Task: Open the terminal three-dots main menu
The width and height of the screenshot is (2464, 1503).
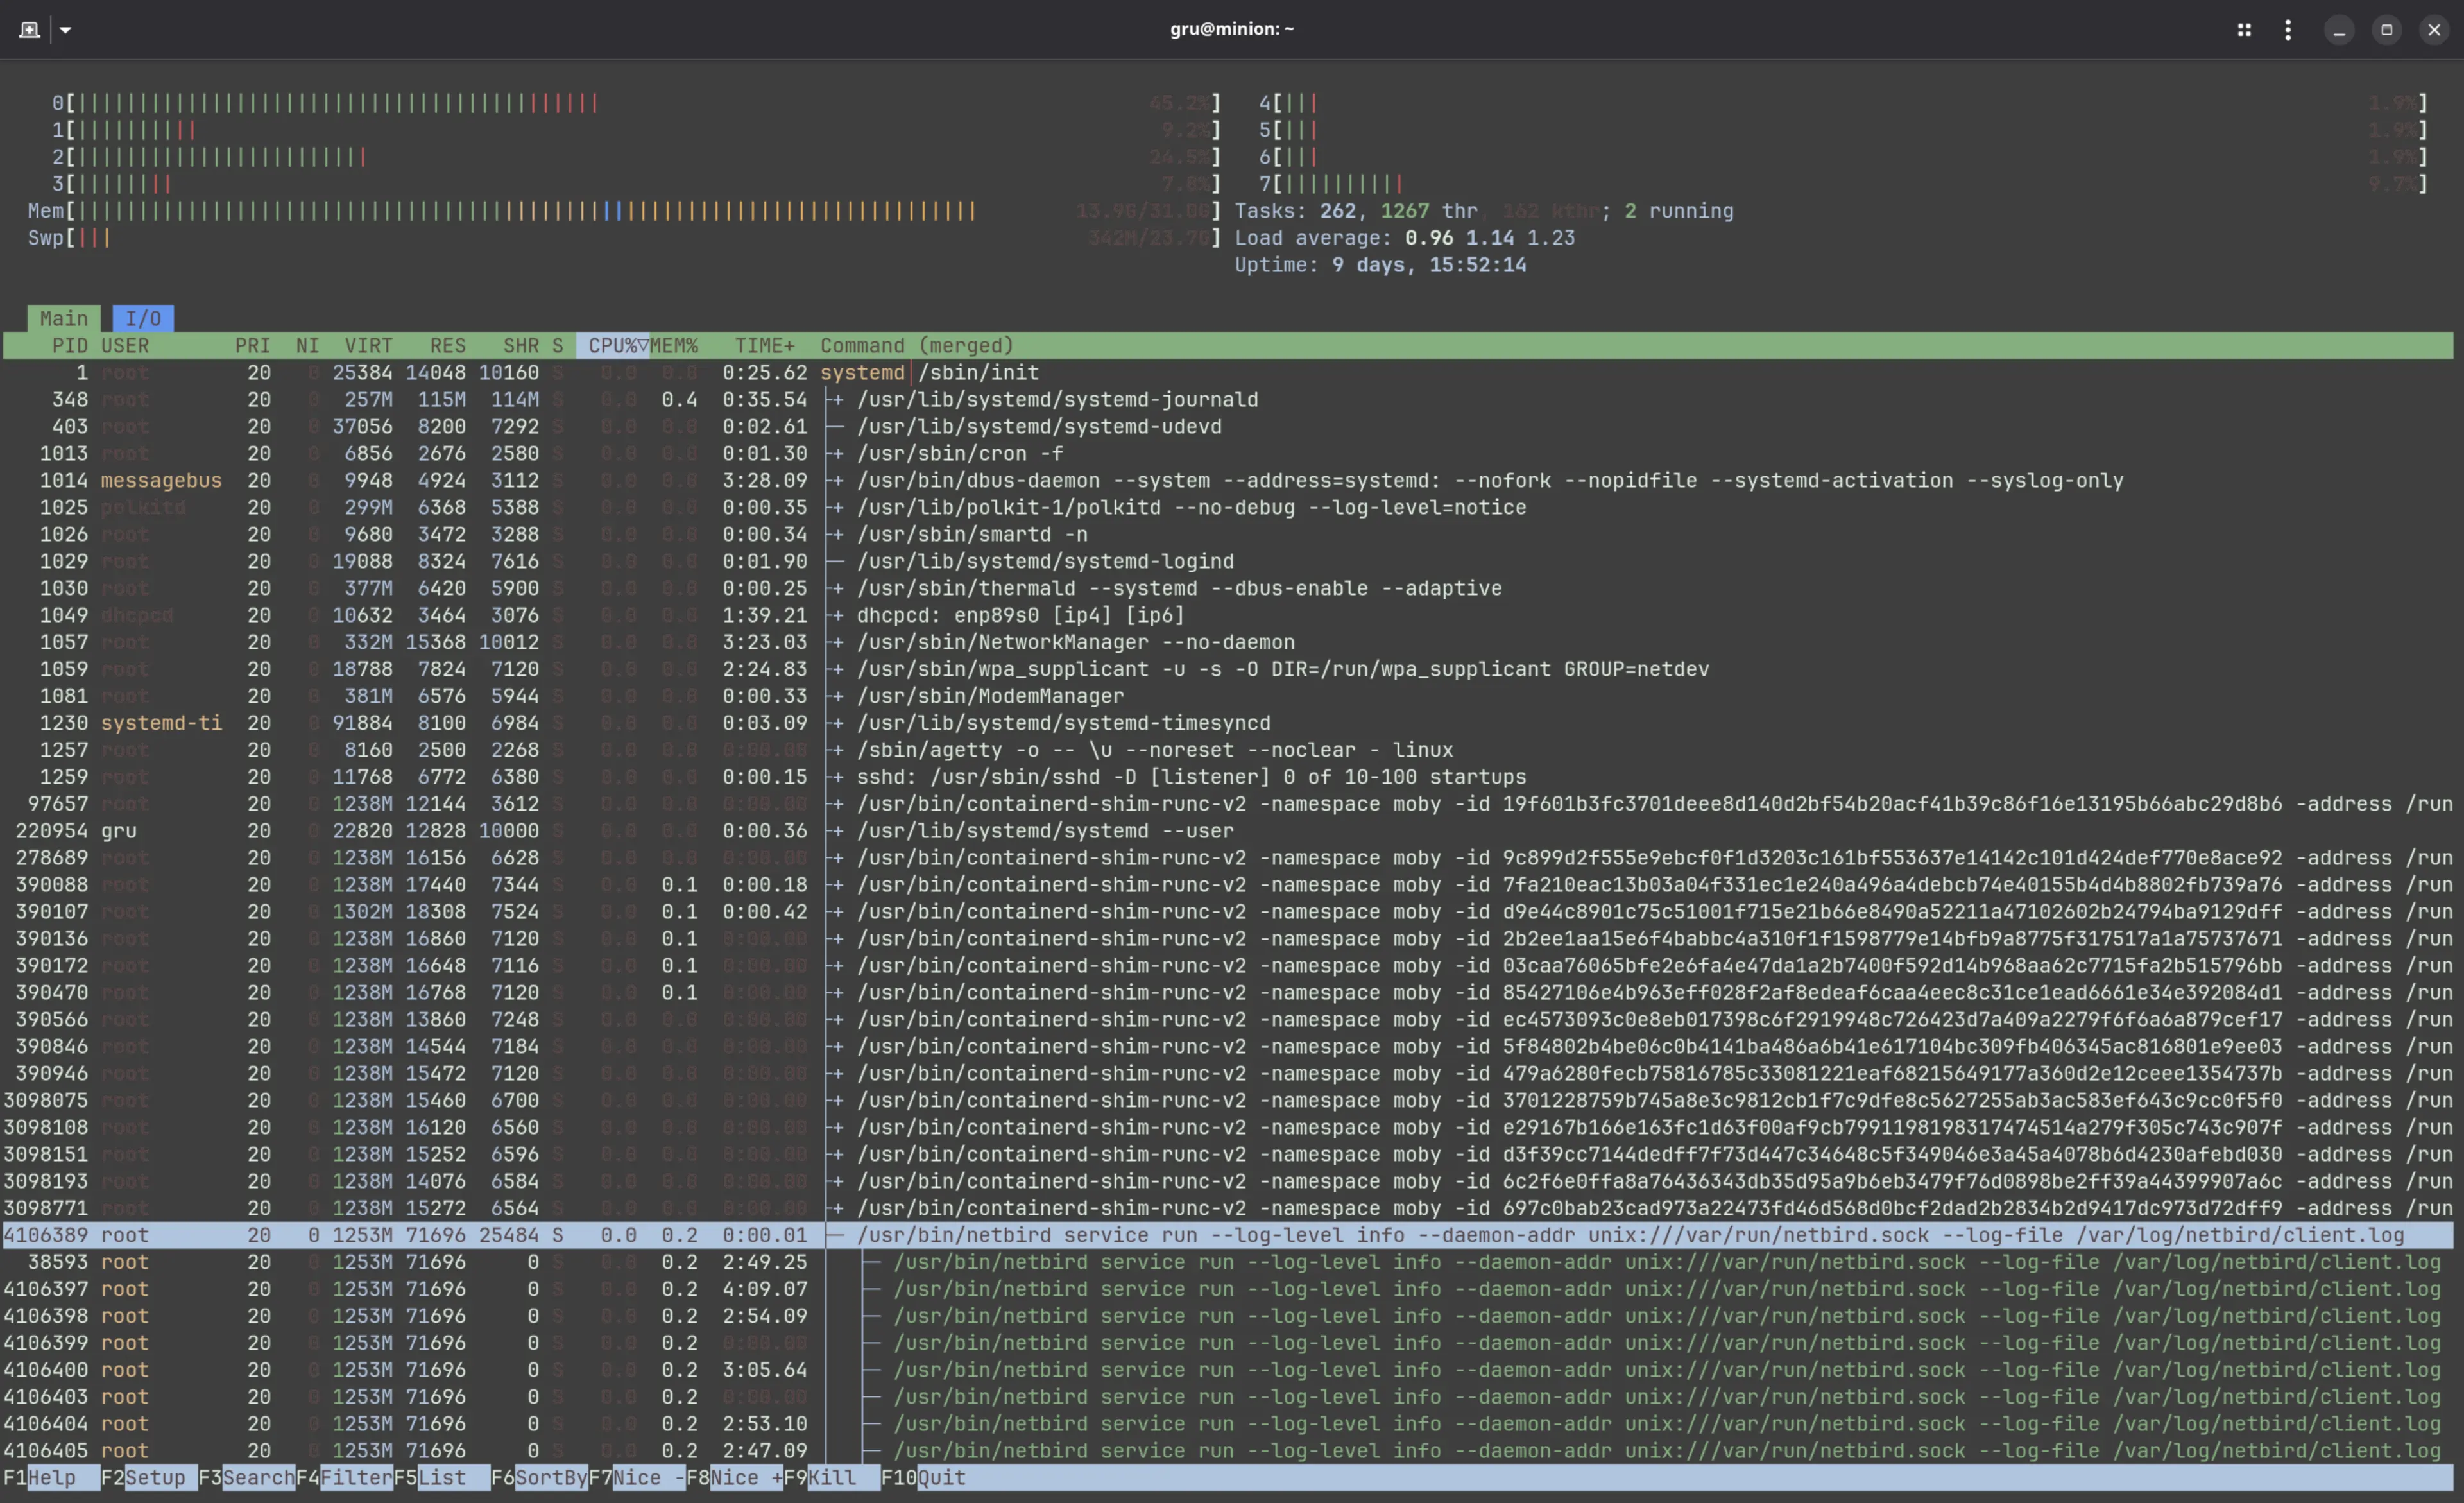Action: click(x=2288, y=30)
